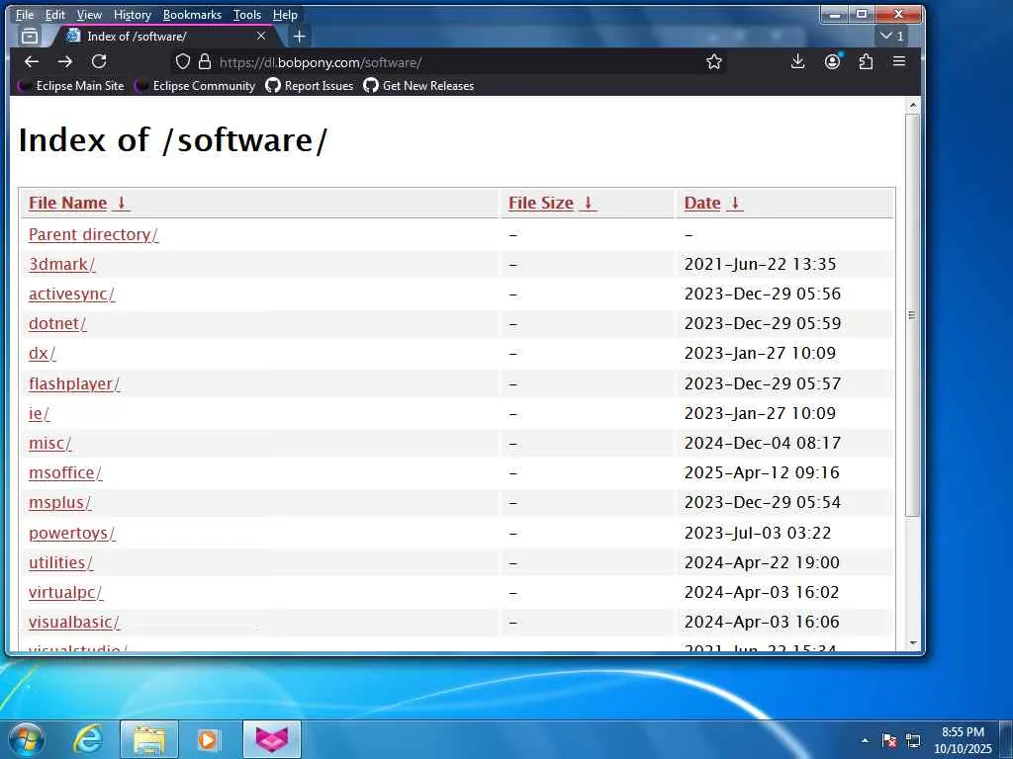This screenshot has width=1013, height=759.
Task: Go back using the back arrow
Action: 32,62
